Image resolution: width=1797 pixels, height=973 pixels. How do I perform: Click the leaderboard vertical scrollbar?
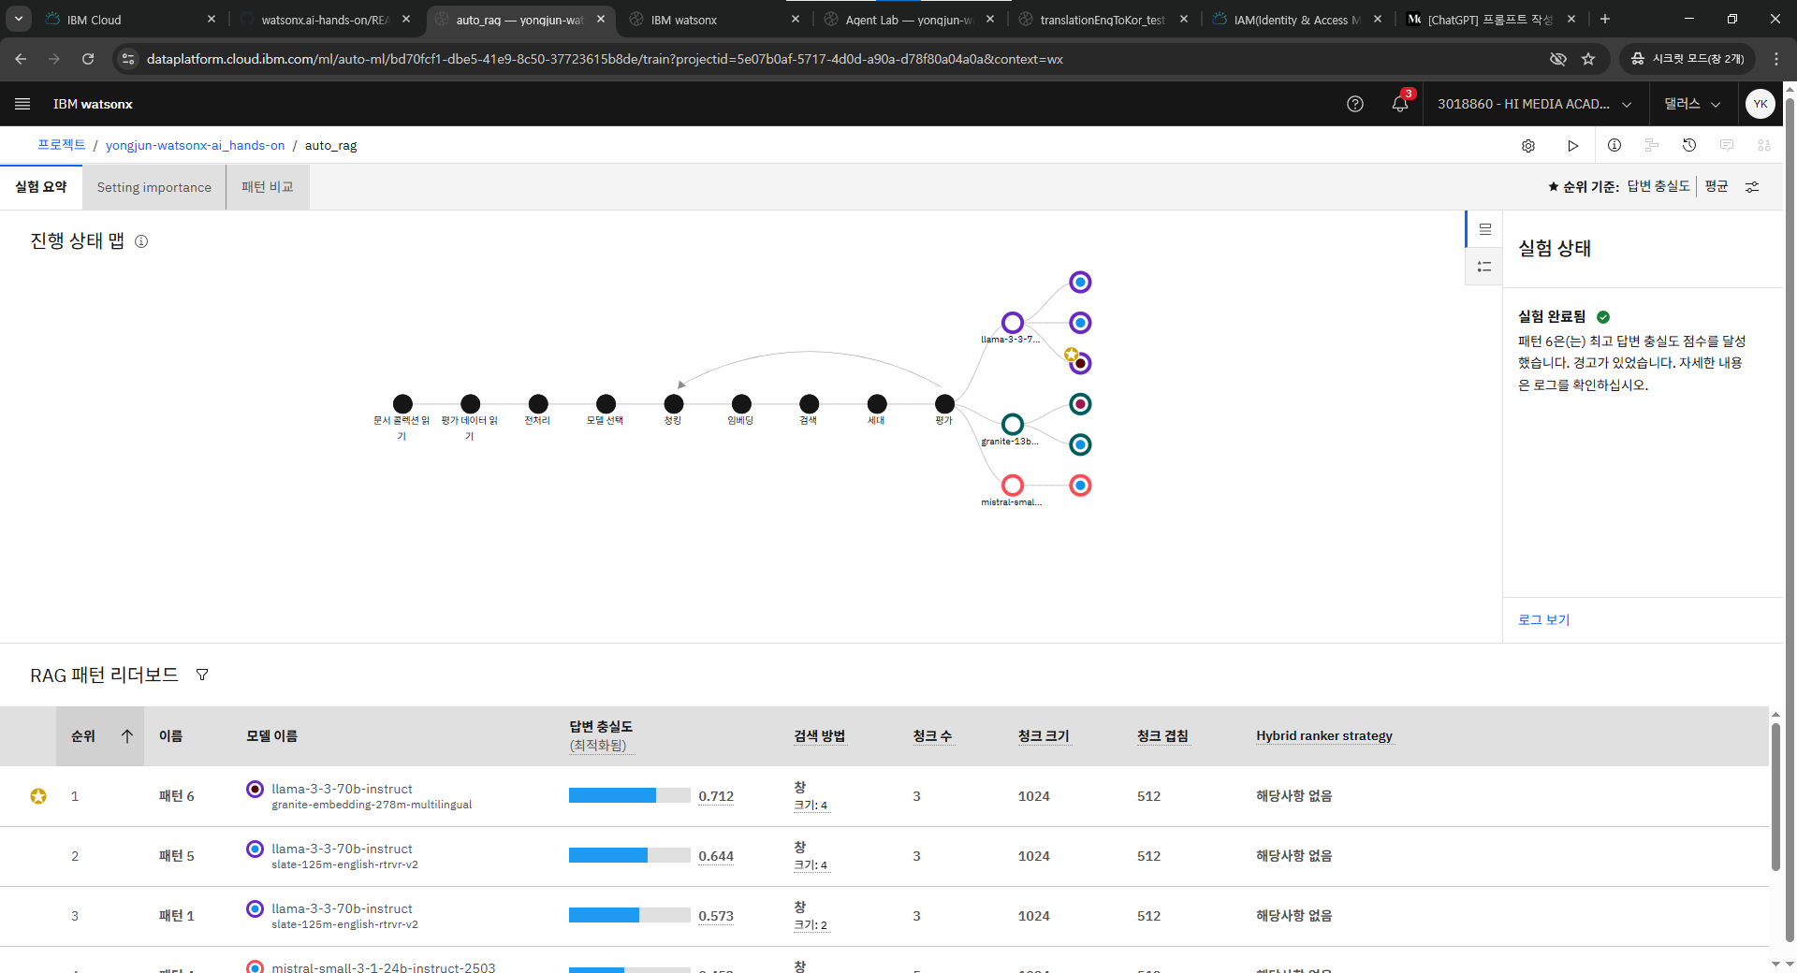(x=1775, y=797)
